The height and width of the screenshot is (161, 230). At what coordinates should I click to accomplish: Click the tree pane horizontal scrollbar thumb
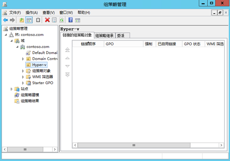25,149
